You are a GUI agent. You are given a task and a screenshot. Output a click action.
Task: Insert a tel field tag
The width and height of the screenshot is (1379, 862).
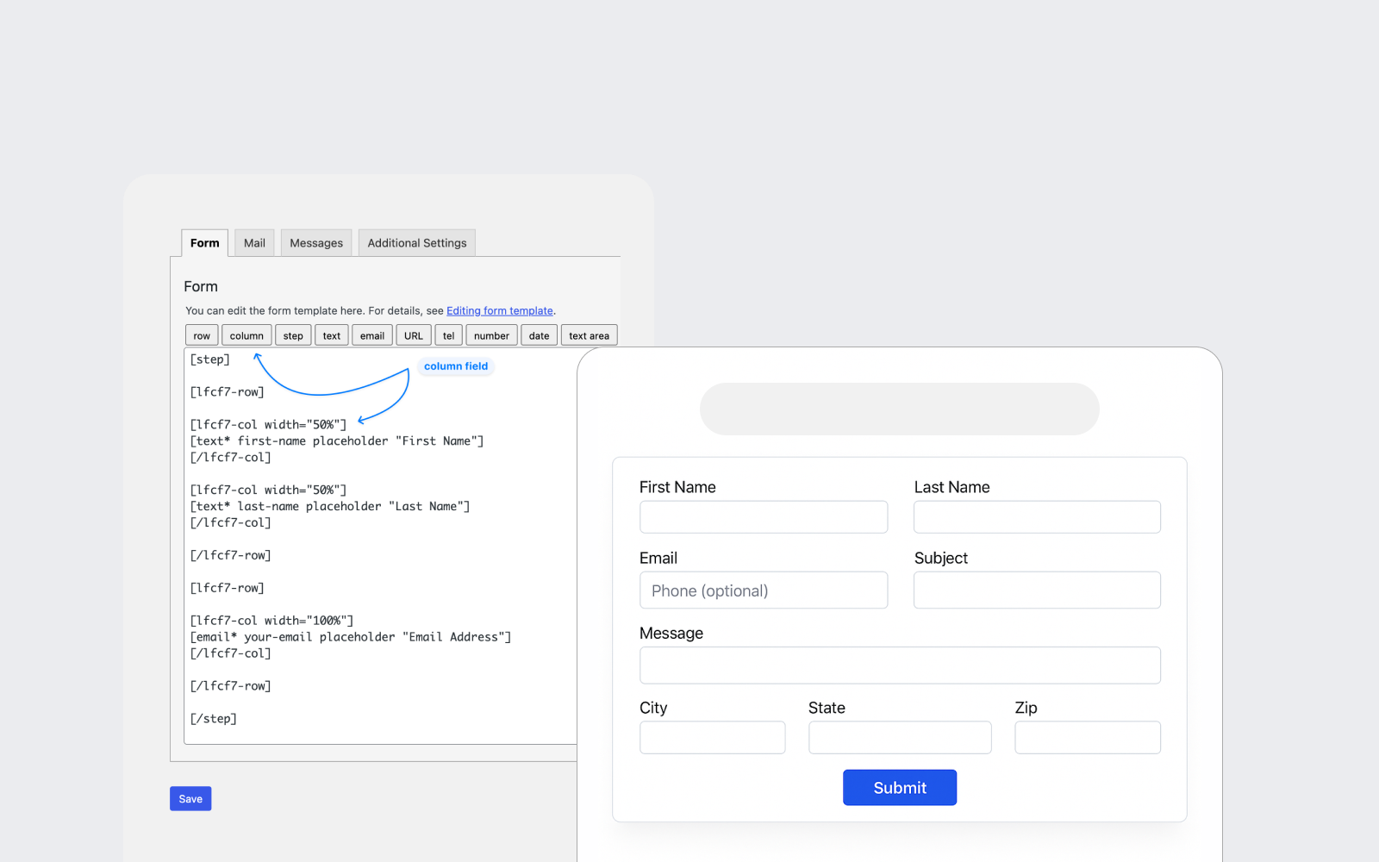[x=448, y=335]
